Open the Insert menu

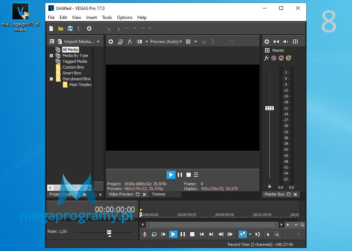pyautogui.click(x=91, y=18)
